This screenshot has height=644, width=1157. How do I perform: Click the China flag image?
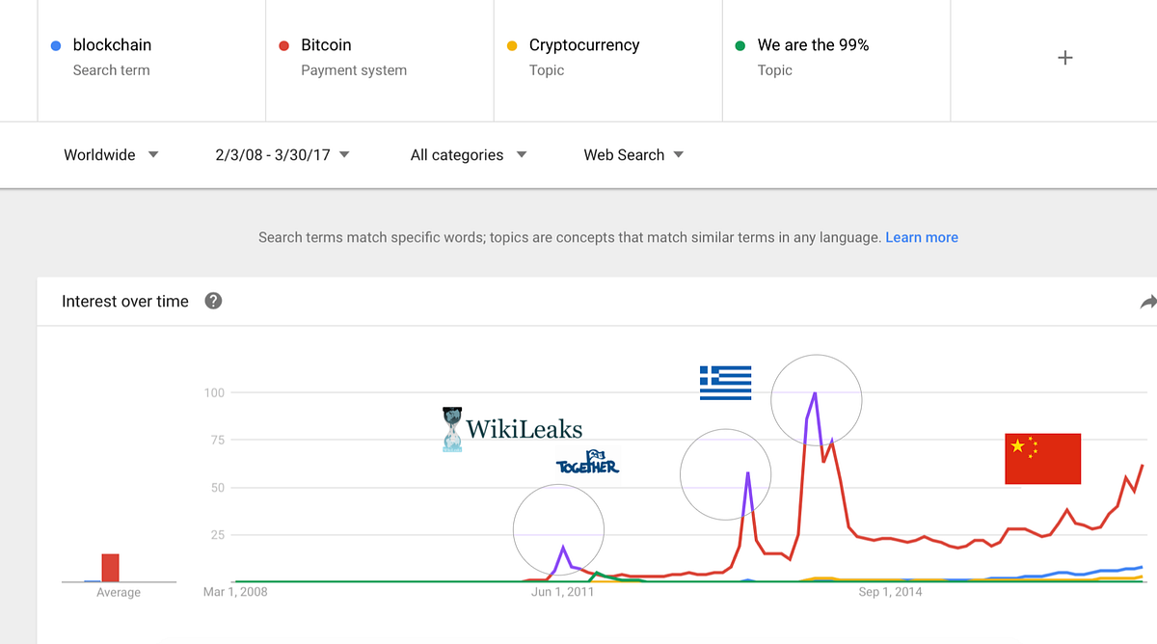pyautogui.click(x=1042, y=459)
